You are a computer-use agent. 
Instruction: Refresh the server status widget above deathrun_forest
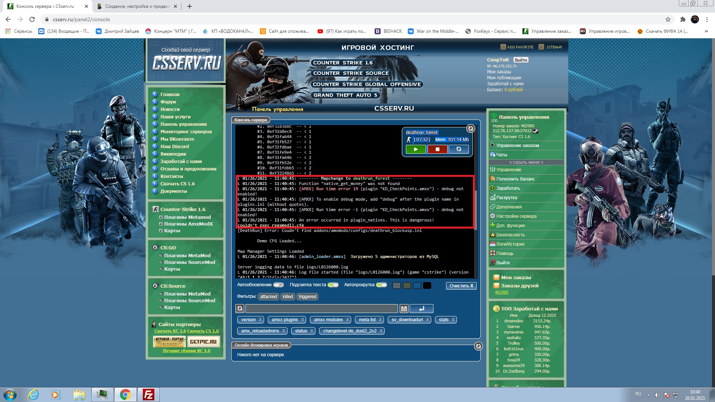point(471,128)
